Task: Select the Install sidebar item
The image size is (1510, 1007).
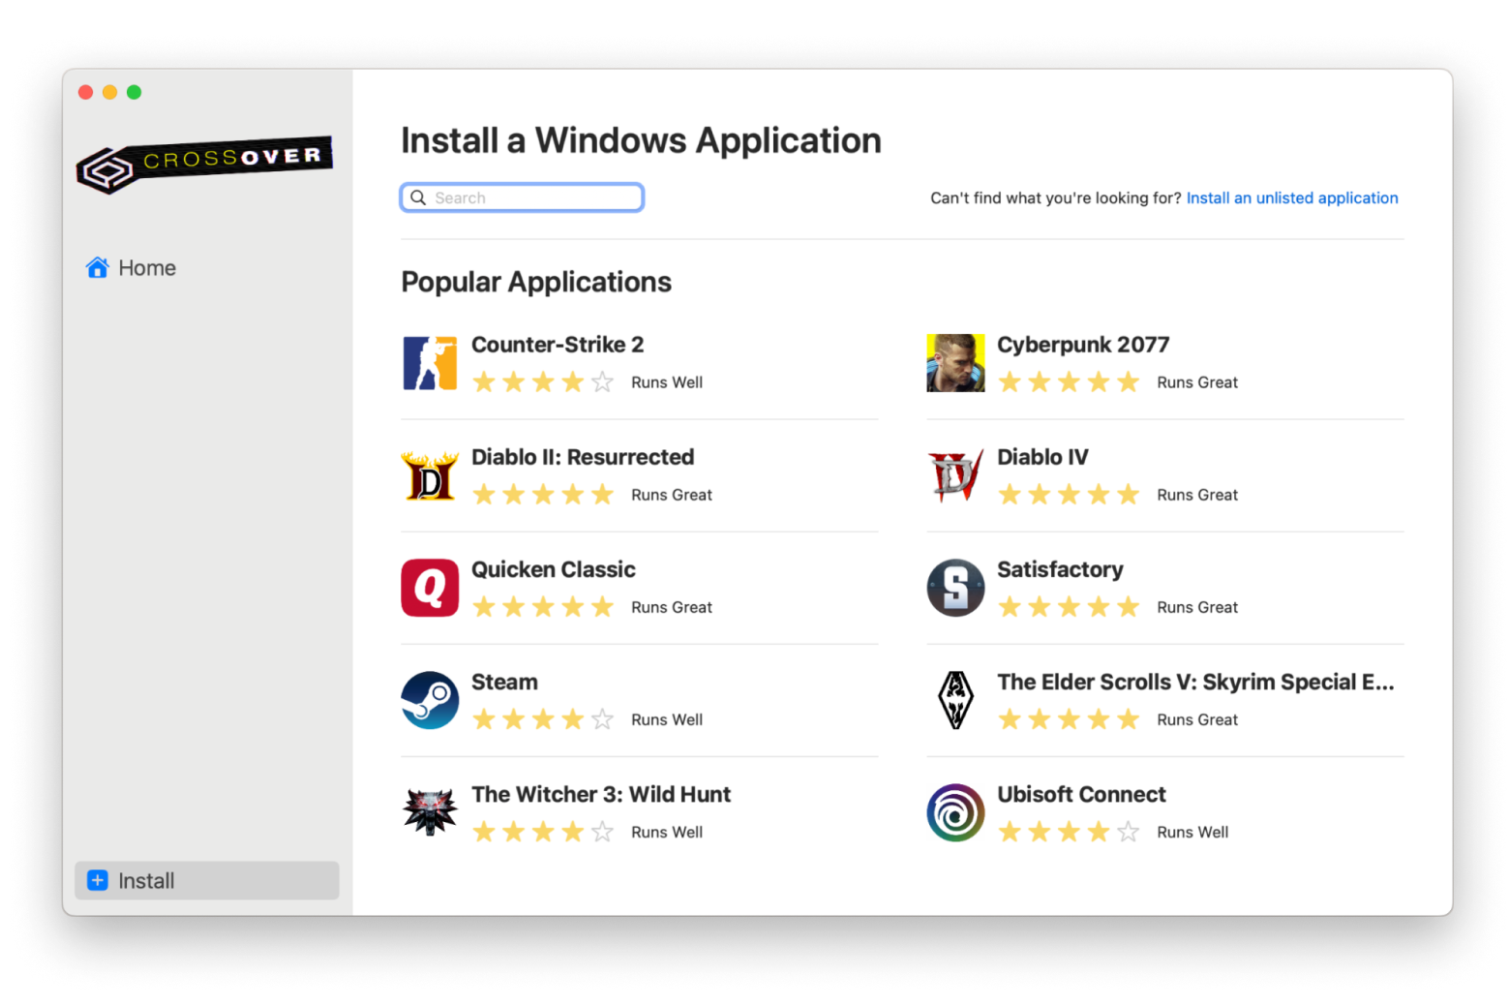Action: (x=206, y=880)
